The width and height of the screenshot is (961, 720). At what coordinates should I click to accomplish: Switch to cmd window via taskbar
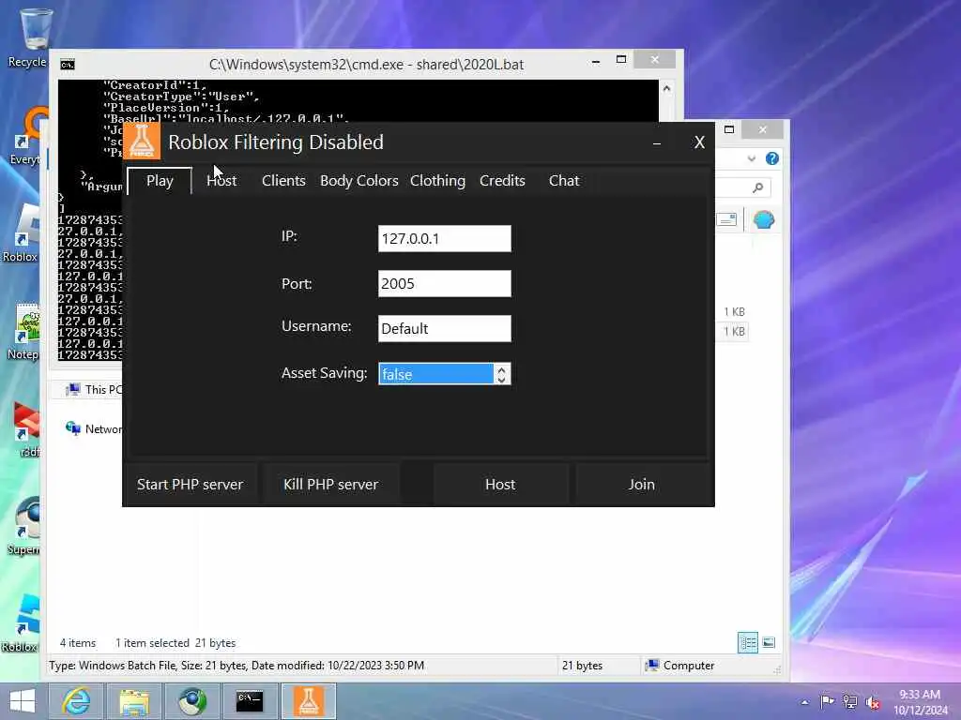tap(250, 701)
